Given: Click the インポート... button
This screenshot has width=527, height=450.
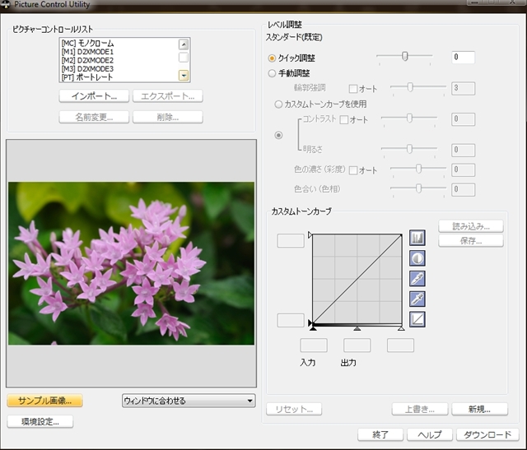Looking at the screenshot, I should [94, 96].
